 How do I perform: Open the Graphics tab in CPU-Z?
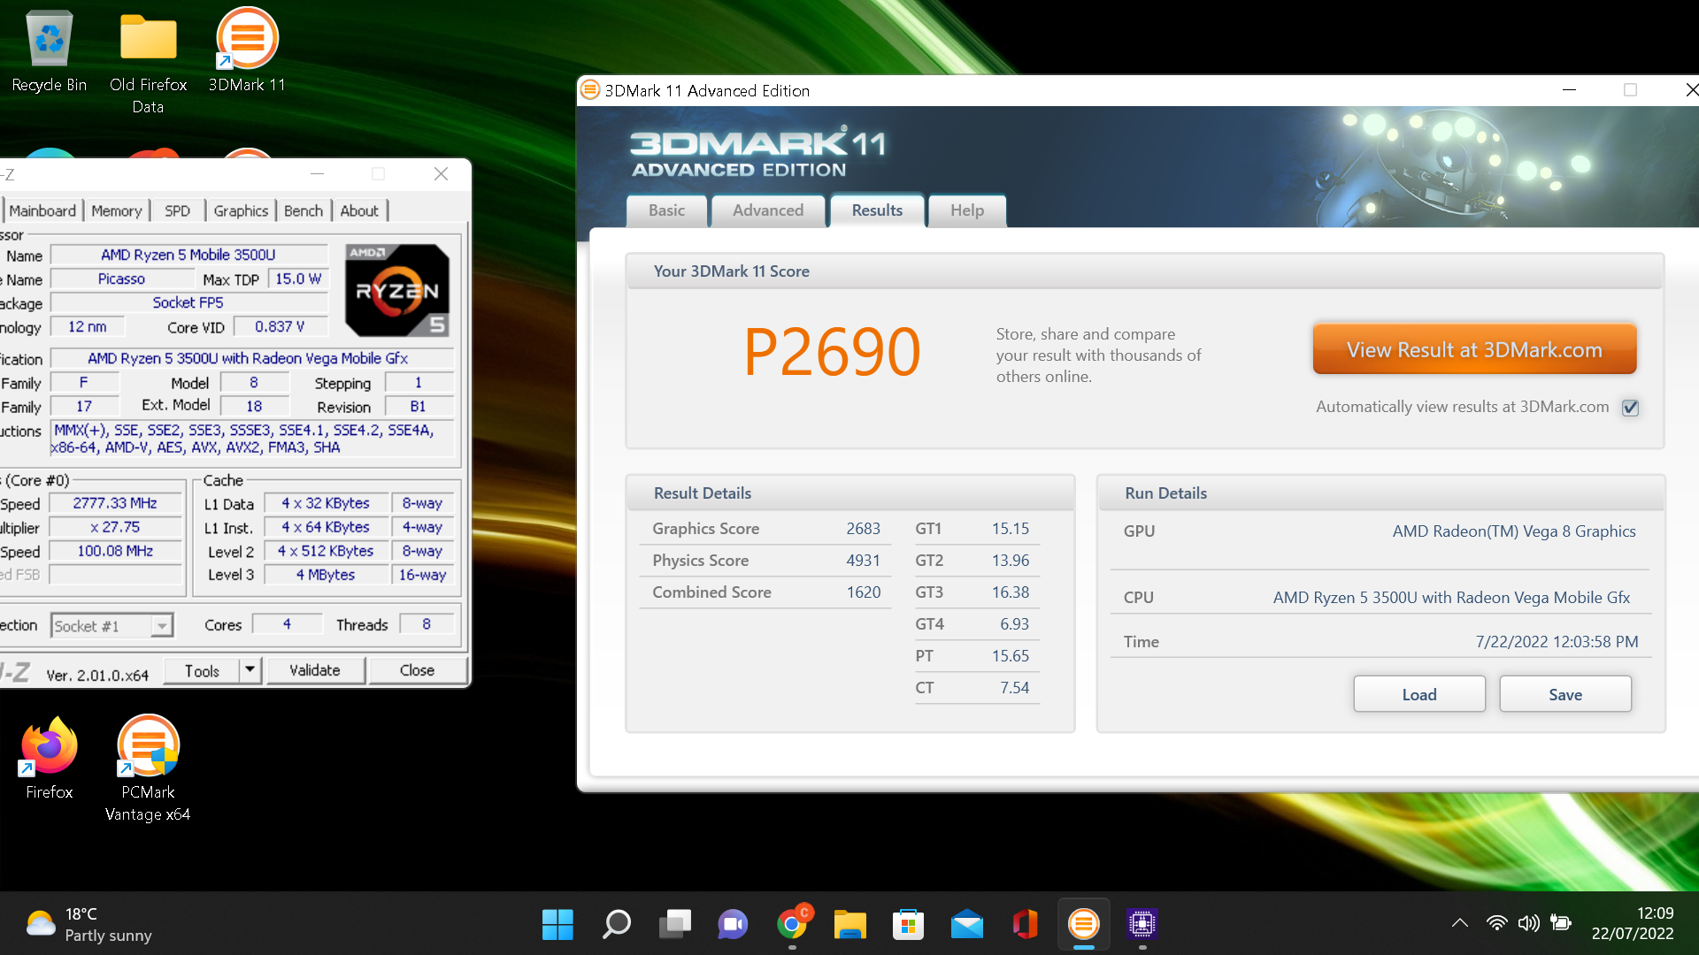[x=241, y=210]
